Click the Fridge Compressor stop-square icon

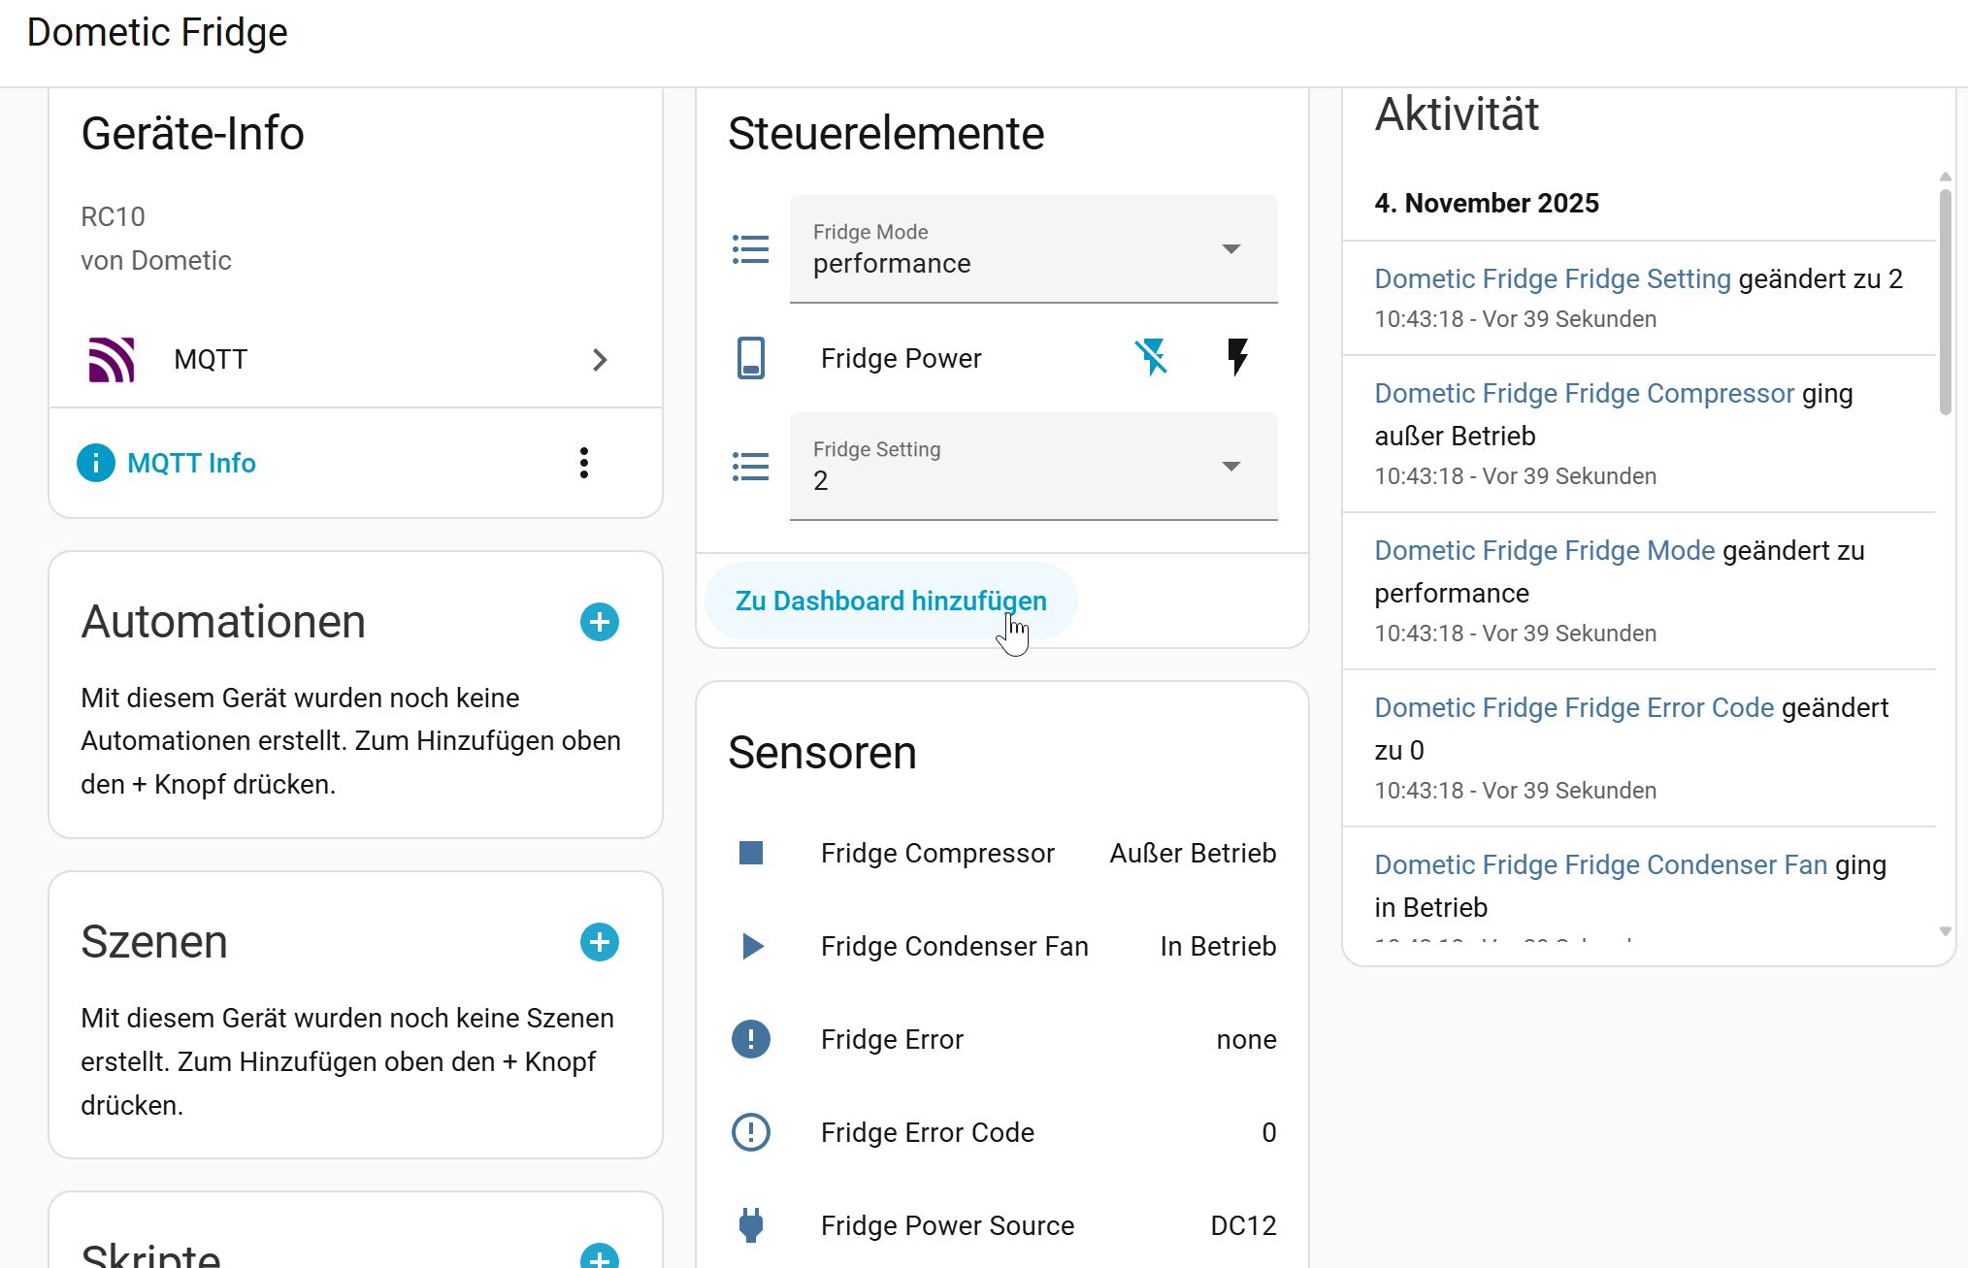750,853
